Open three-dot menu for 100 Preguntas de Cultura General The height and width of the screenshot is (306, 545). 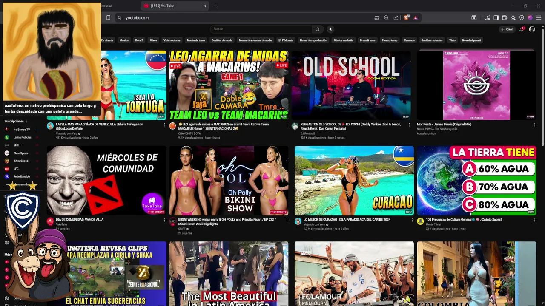(x=535, y=220)
